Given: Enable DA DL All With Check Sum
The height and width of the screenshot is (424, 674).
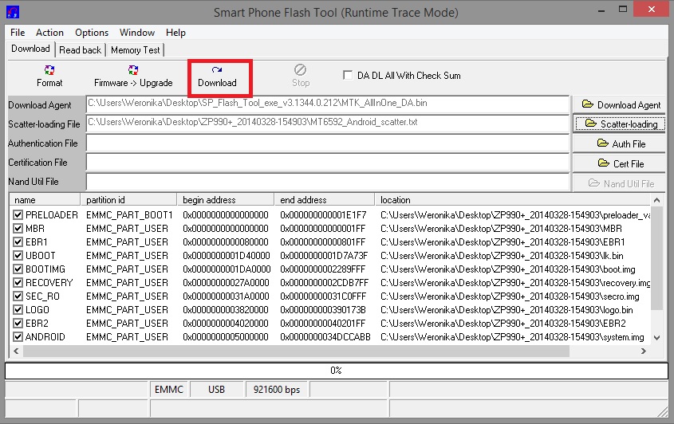Looking at the screenshot, I should click(348, 76).
